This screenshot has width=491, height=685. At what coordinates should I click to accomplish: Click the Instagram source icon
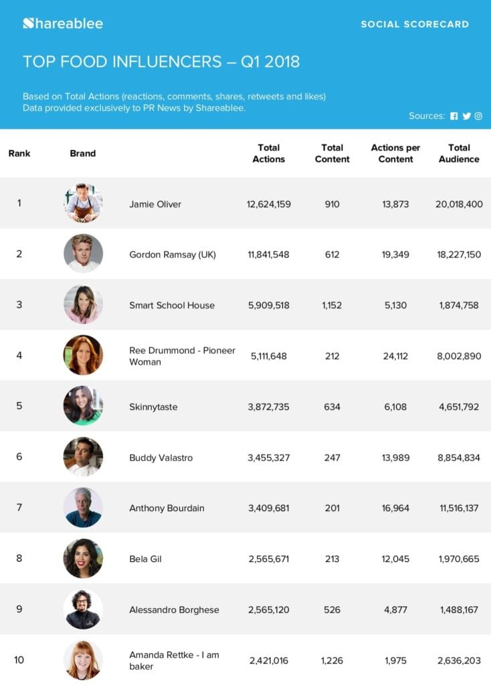tap(478, 116)
